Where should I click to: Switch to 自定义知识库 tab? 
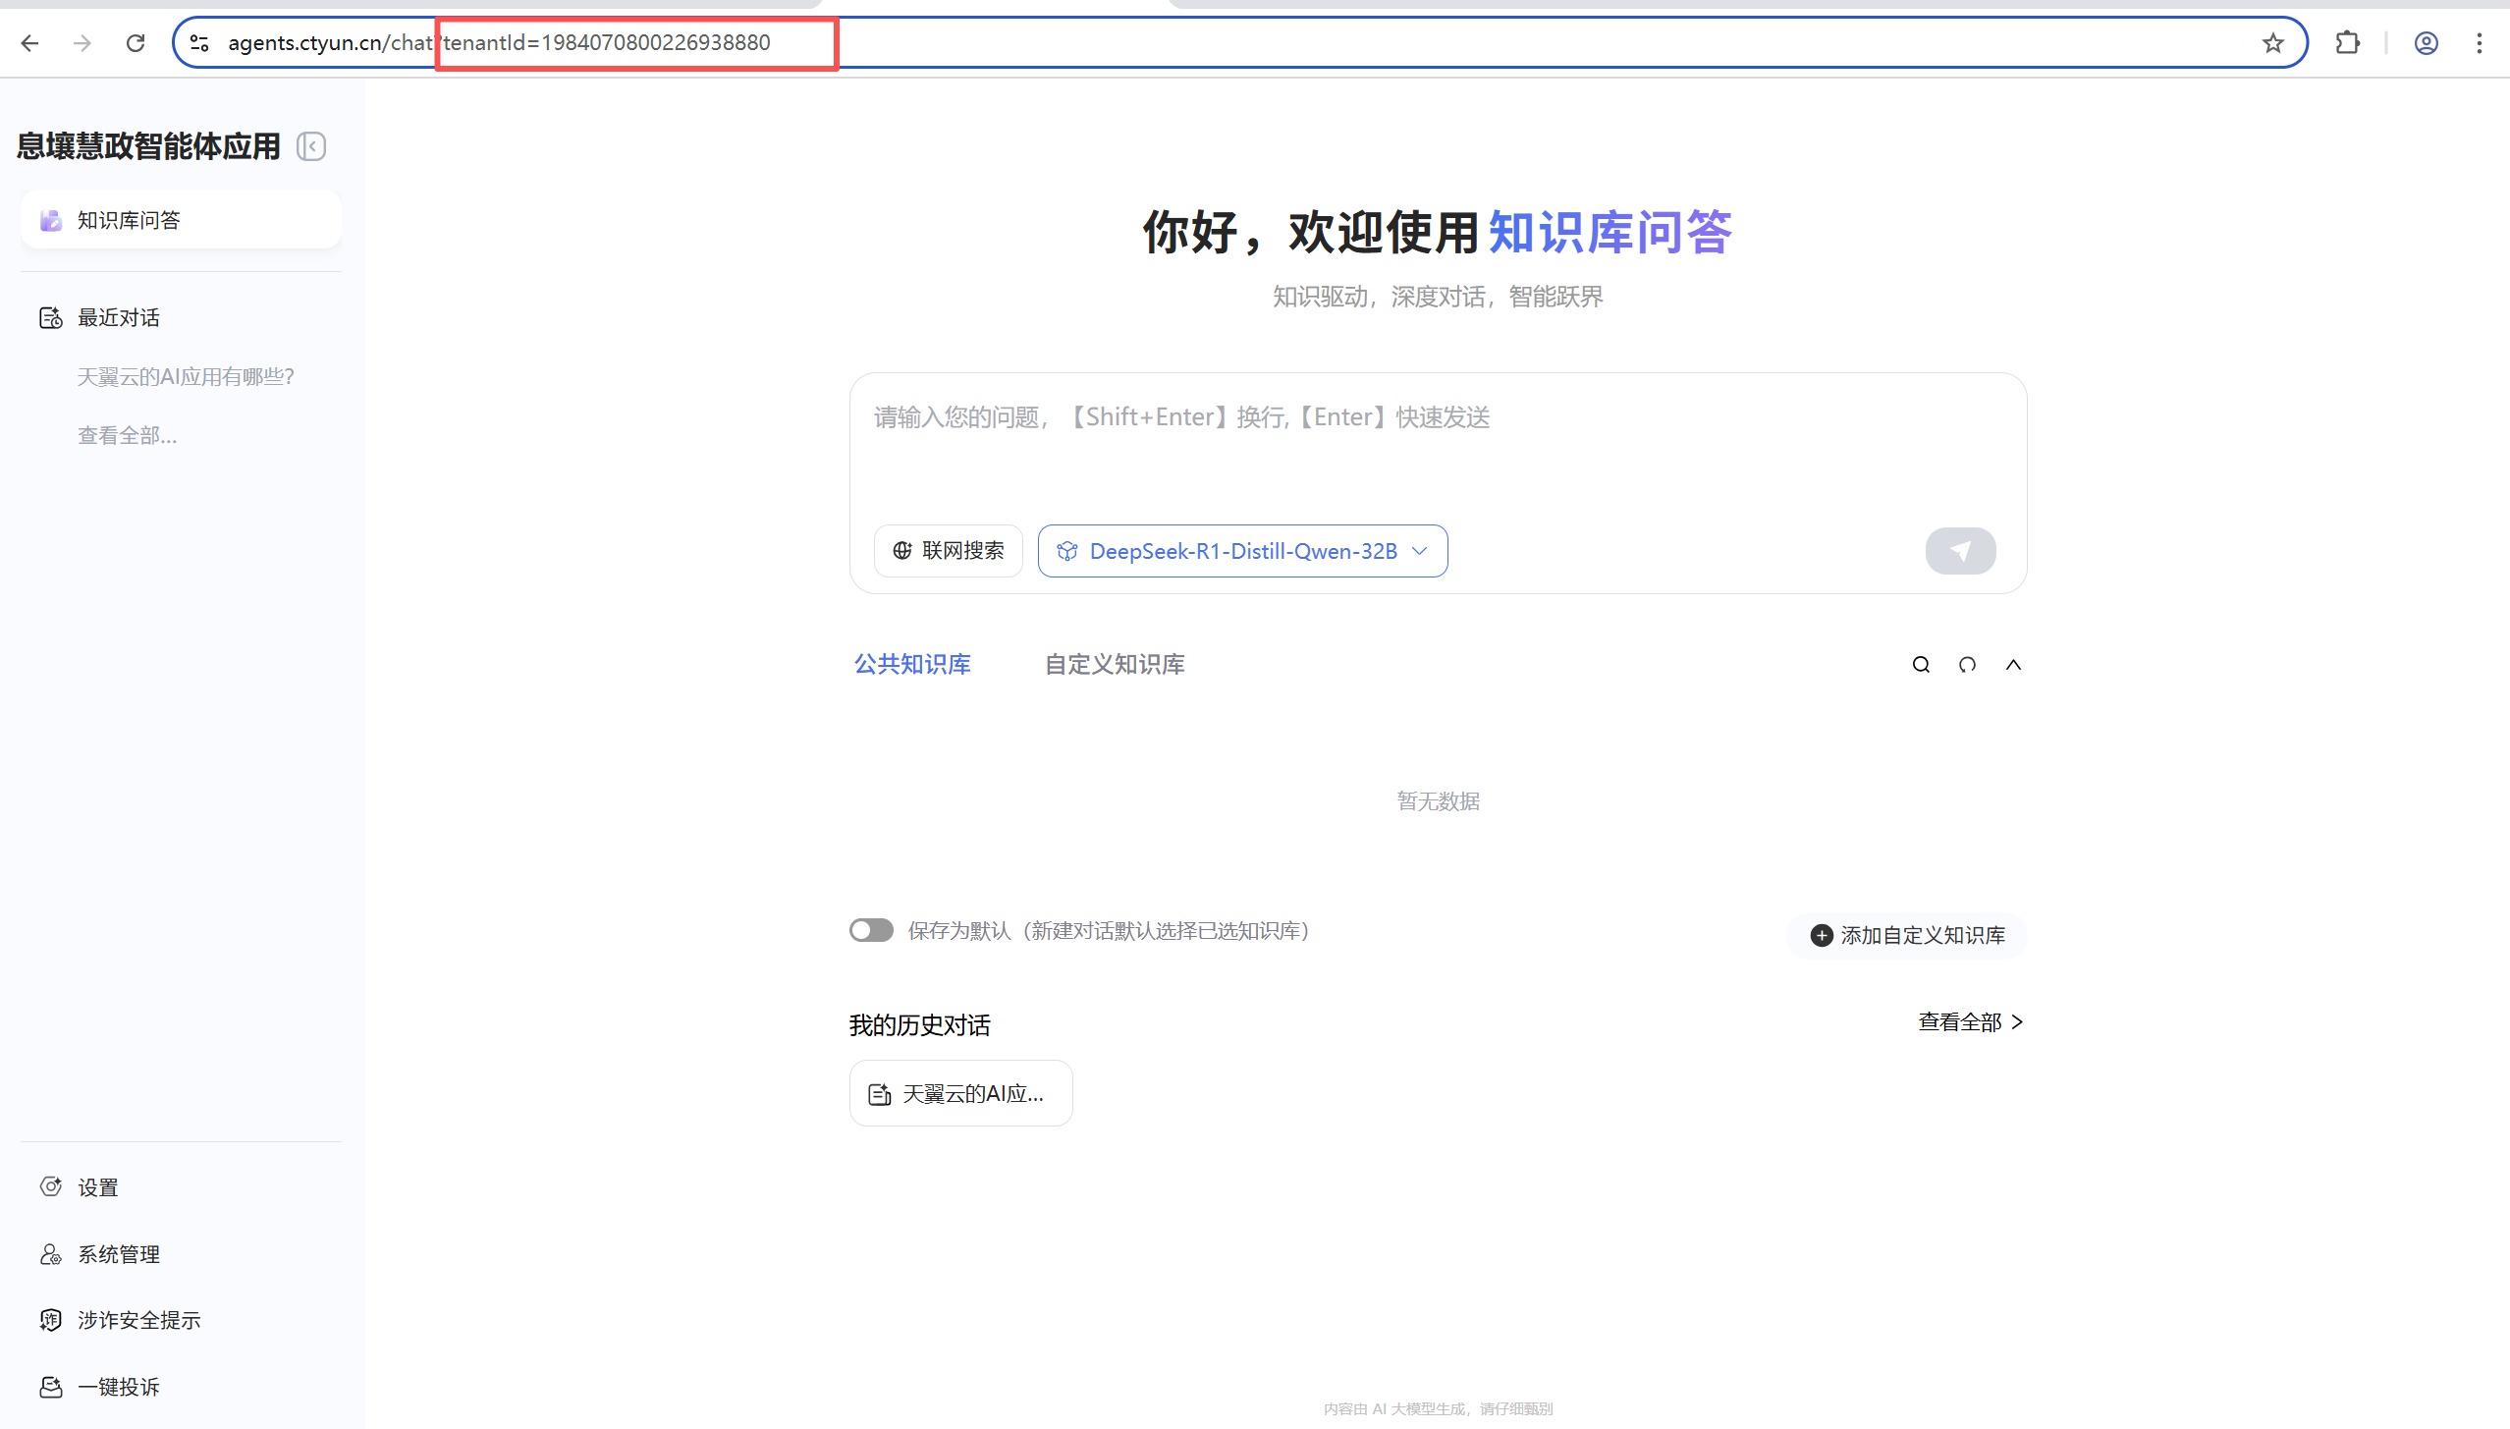point(1114,665)
